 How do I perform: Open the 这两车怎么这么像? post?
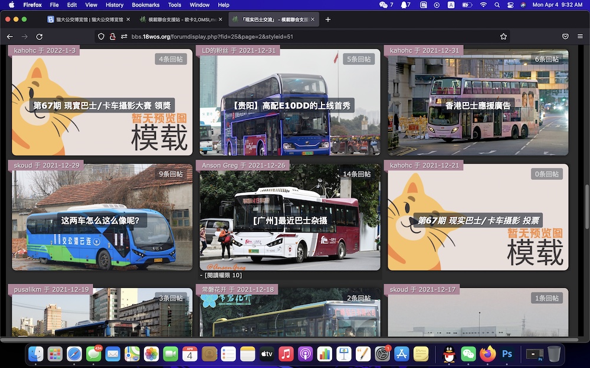coord(100,221)
